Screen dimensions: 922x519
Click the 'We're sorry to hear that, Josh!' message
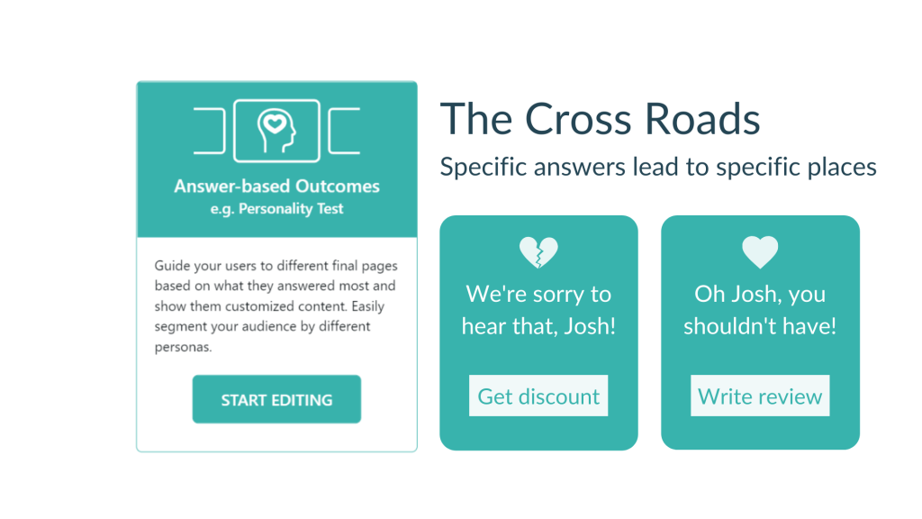click(538, 310)
